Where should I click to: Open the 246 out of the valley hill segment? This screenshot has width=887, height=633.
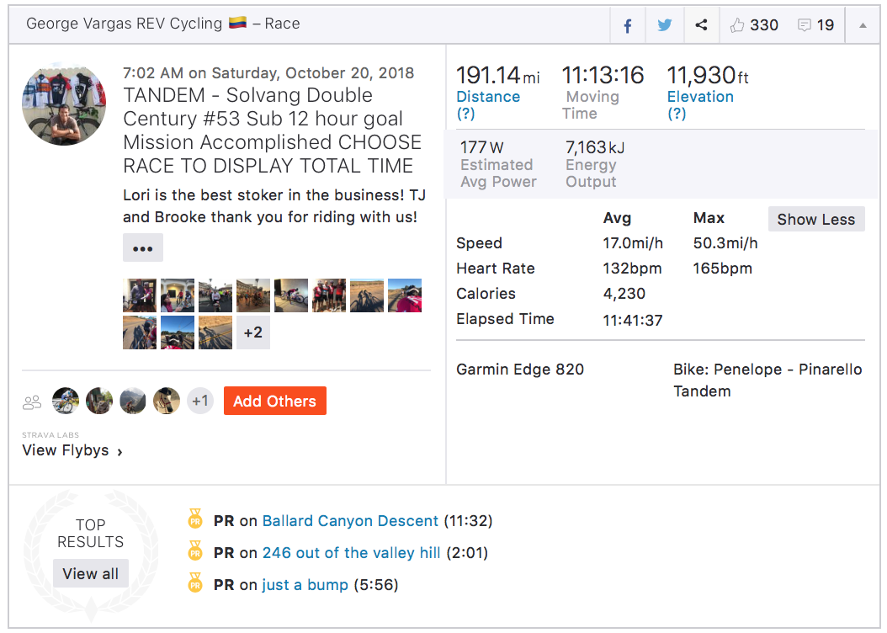pos(352,553)
